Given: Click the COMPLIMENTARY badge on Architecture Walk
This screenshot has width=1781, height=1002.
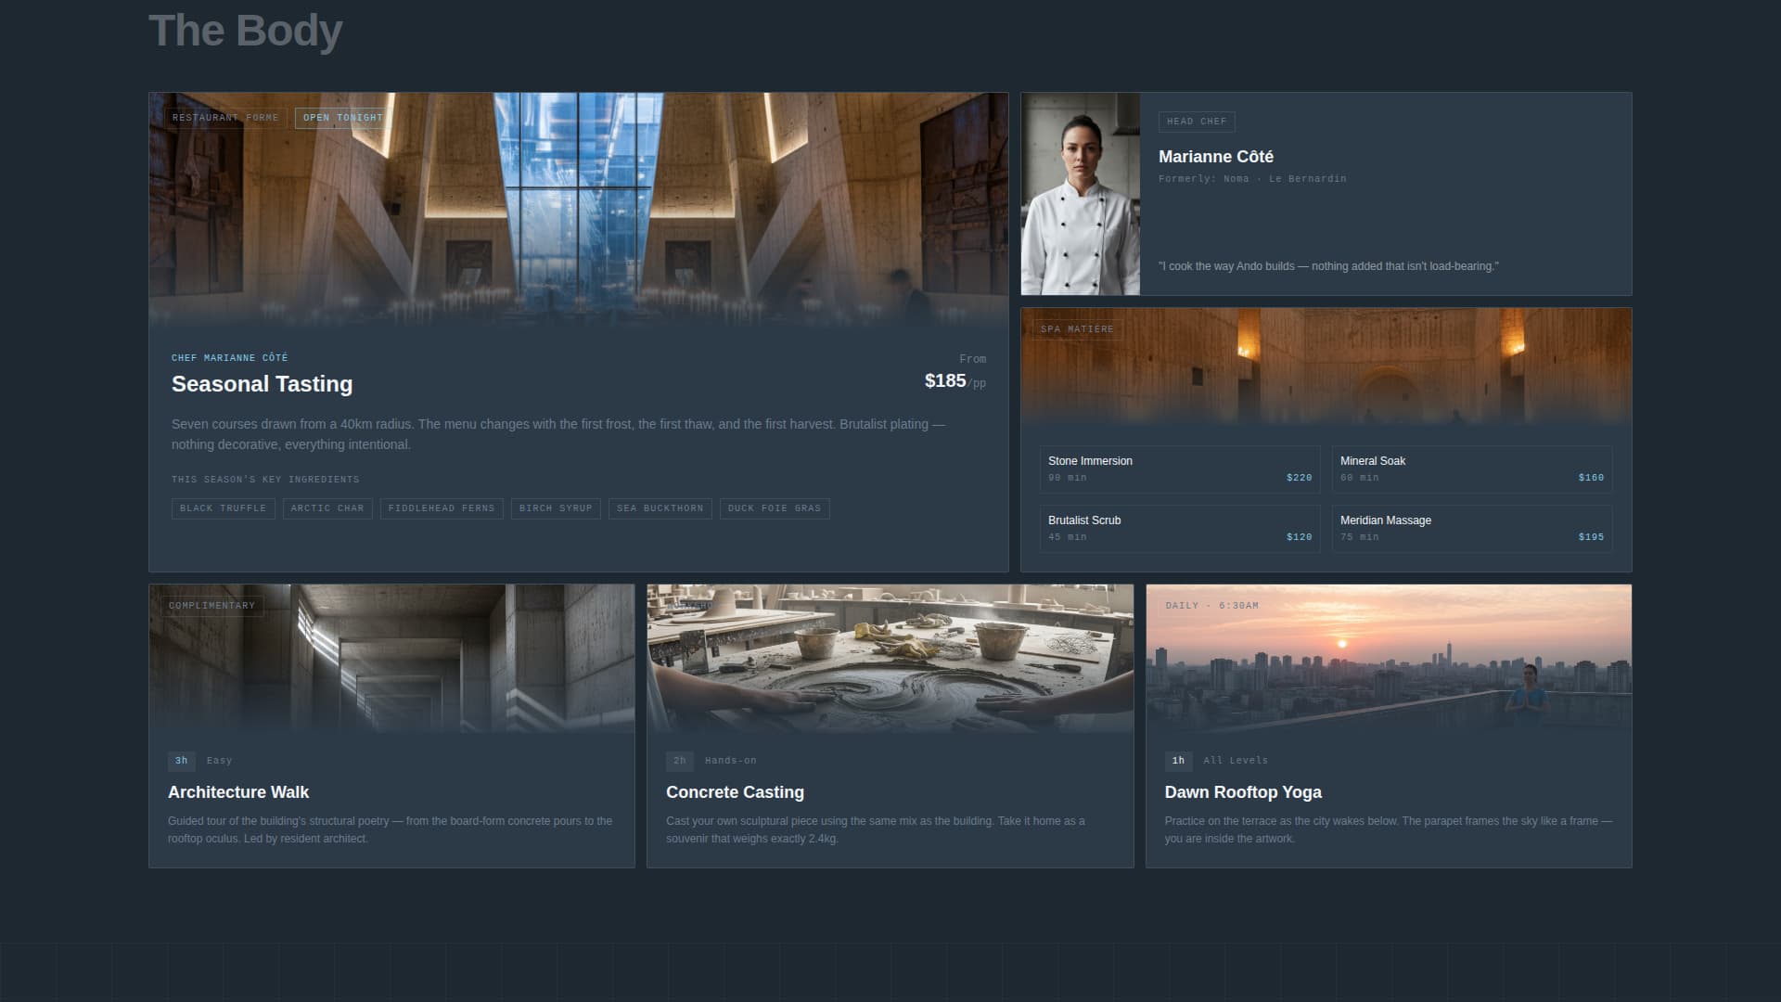Looking at the screenshot, I should coord(211,605).
